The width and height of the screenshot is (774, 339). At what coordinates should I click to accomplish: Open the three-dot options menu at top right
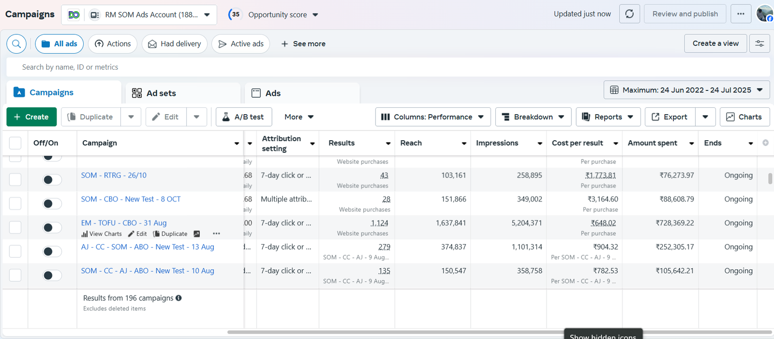(x=741, y=14)
